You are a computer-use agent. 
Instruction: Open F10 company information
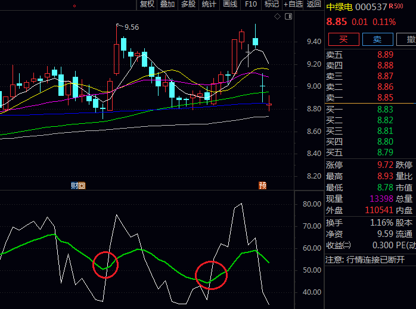[x=251, y=5]
